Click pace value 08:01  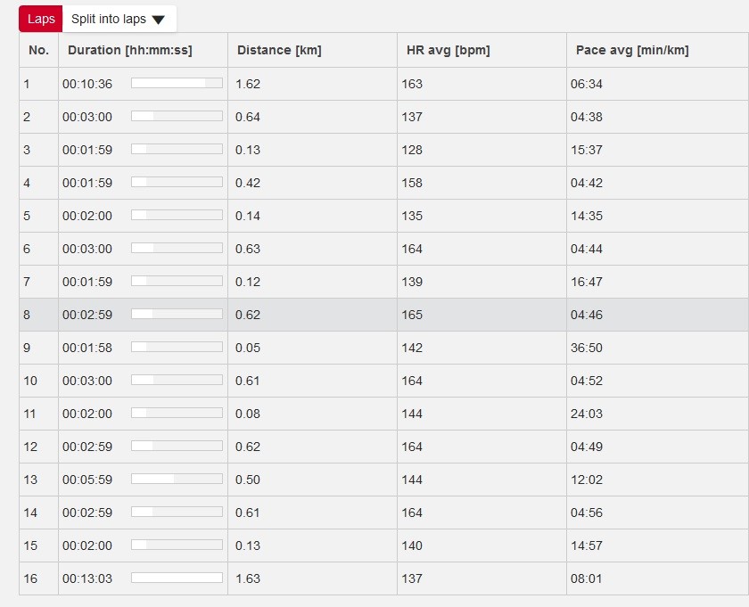587,578
